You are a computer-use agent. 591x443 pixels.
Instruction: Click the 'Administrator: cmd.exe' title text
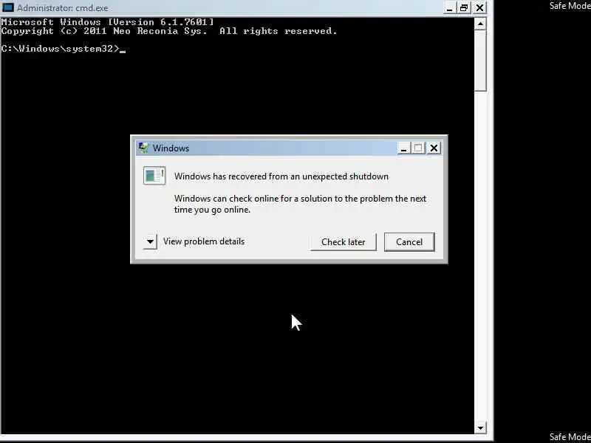pos(63,7)
